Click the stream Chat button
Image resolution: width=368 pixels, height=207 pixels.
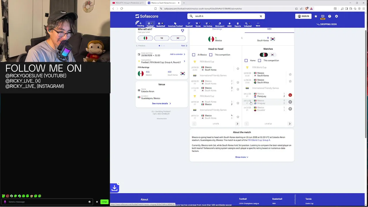tap(104, 202)
